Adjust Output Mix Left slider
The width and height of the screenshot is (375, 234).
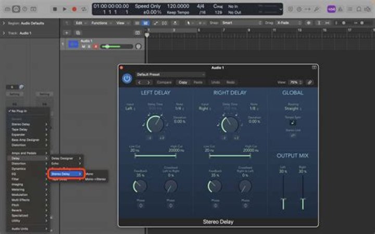click(x=283, y=193)
